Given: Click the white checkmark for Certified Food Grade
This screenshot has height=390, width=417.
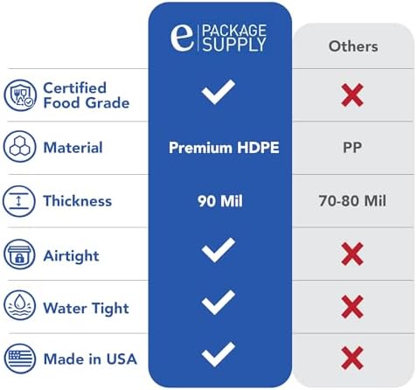Looking at the screenshot, I should (x=219, y=92).
